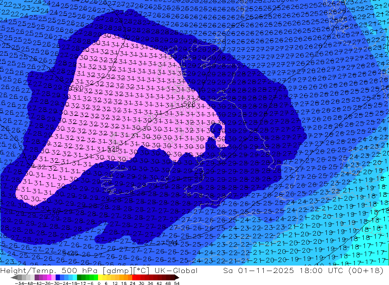The height and width of the screenshot is (285, 389).
Task: Click the '(00+18)' forecast offset text
Action: (366, 271)
